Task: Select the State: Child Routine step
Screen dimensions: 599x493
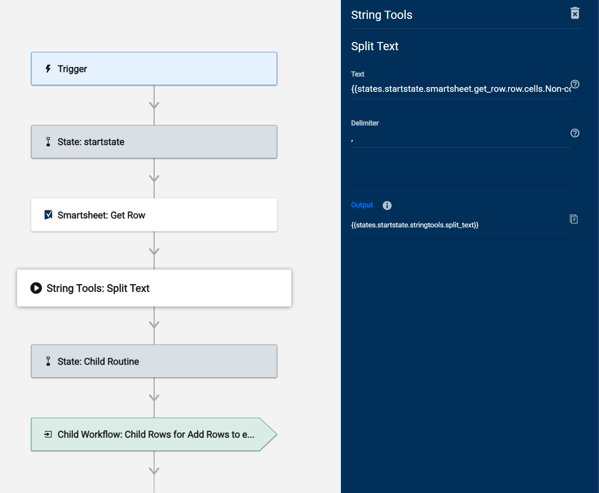Action: pyautogui.click(x=154, y=361)
